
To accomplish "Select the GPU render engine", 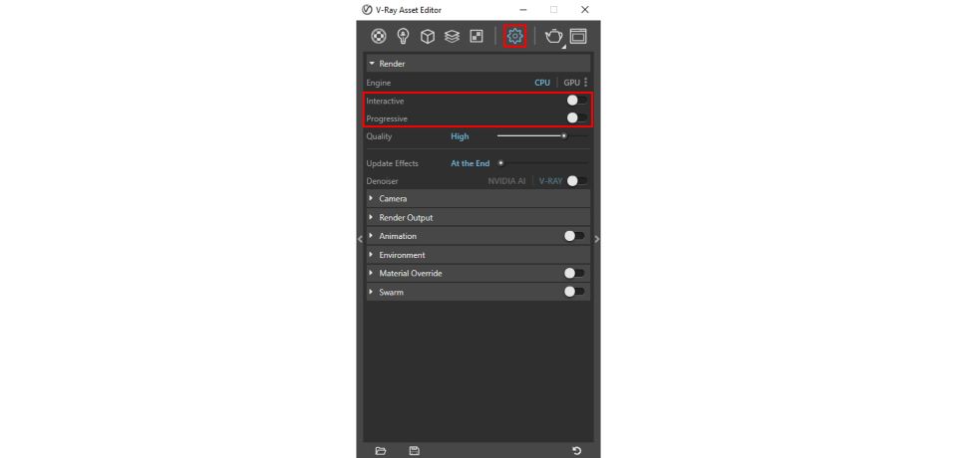I will point(571,82).
